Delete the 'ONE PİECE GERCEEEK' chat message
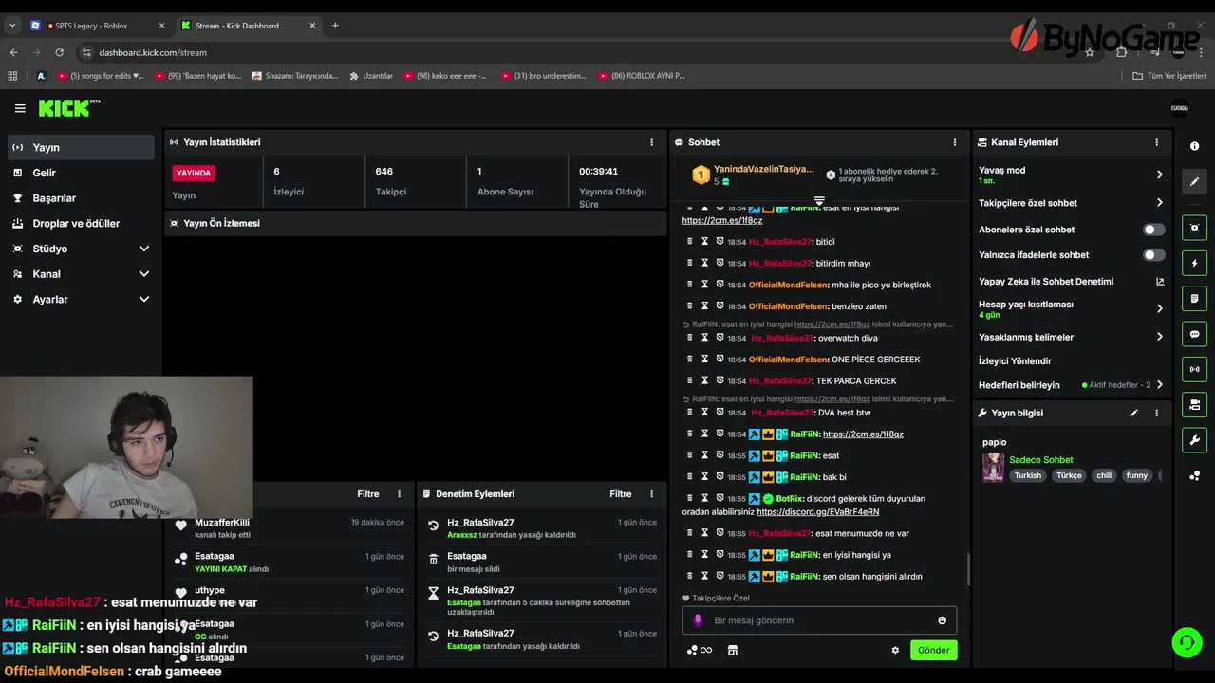Screen dimensions: 1215x683 [690, 360]
